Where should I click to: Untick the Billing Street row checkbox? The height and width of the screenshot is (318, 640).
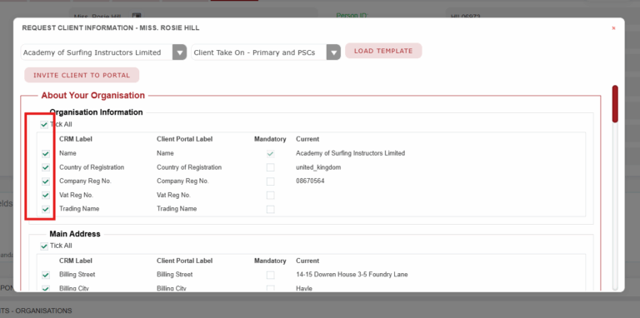click(46, 275)
